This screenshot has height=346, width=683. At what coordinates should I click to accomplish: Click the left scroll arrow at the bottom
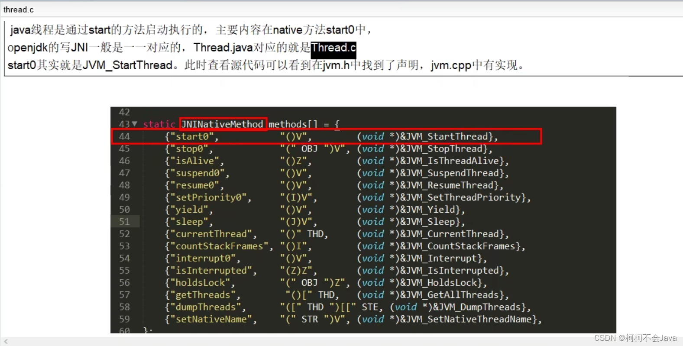coord(6,342)
